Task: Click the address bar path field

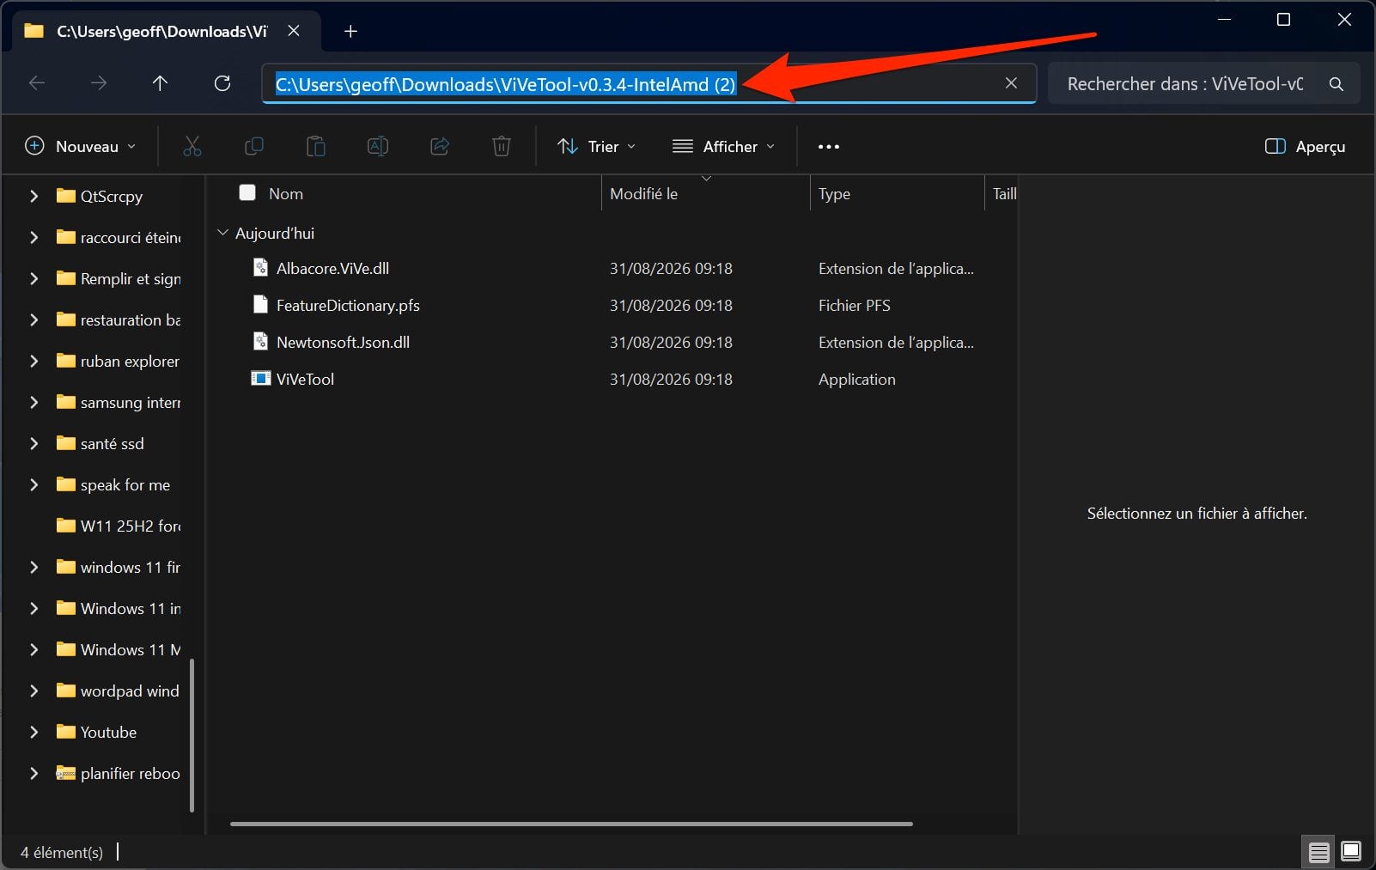Action: point(648,83)
